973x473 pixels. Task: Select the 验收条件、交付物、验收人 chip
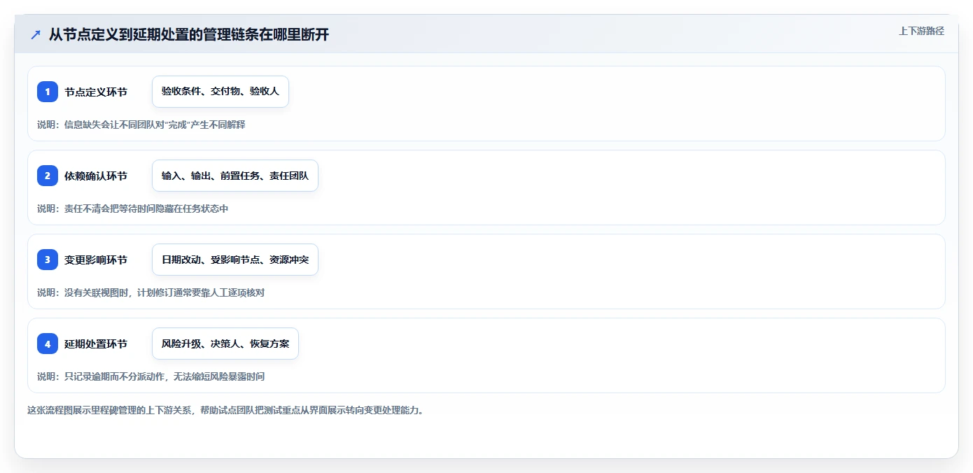[220, 92]
